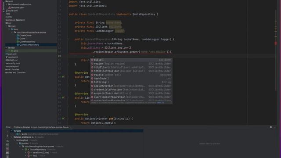
Task: Collapse the Unclassified results node
Action: [14, 140]
